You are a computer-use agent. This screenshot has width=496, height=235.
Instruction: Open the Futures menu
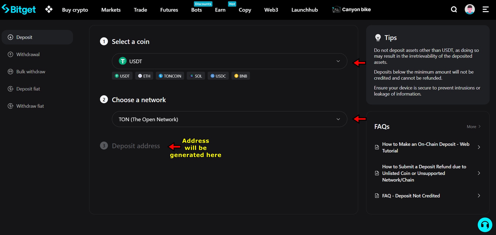(169, 10)
